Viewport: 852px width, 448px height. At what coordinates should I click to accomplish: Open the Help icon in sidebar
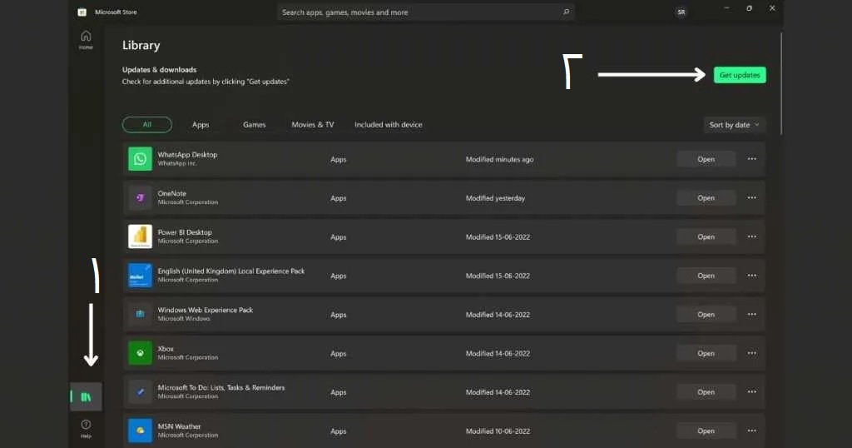pyautogui.click(x=86, y=428)
